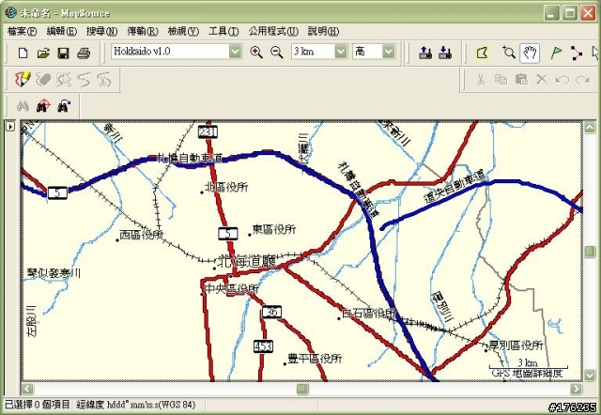Click the delete X icon
Screen dimensions: 601x415
coord(542,79)
